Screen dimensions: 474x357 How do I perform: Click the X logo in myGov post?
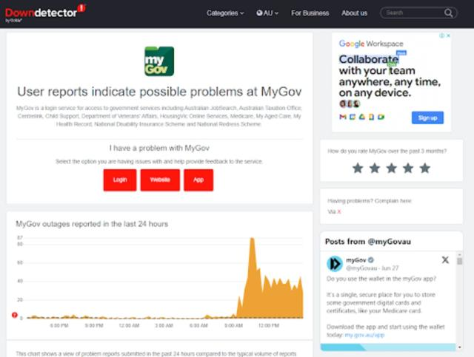[445, 260]
